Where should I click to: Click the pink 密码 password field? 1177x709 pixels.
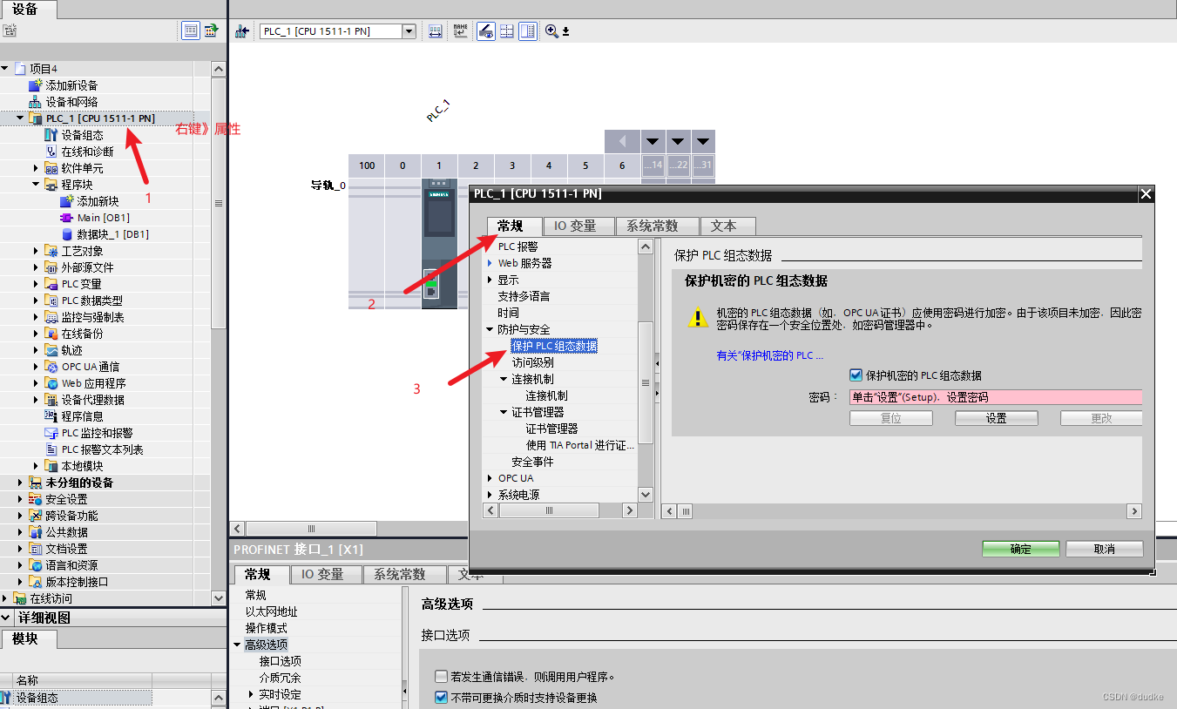[x=995, y=396]
